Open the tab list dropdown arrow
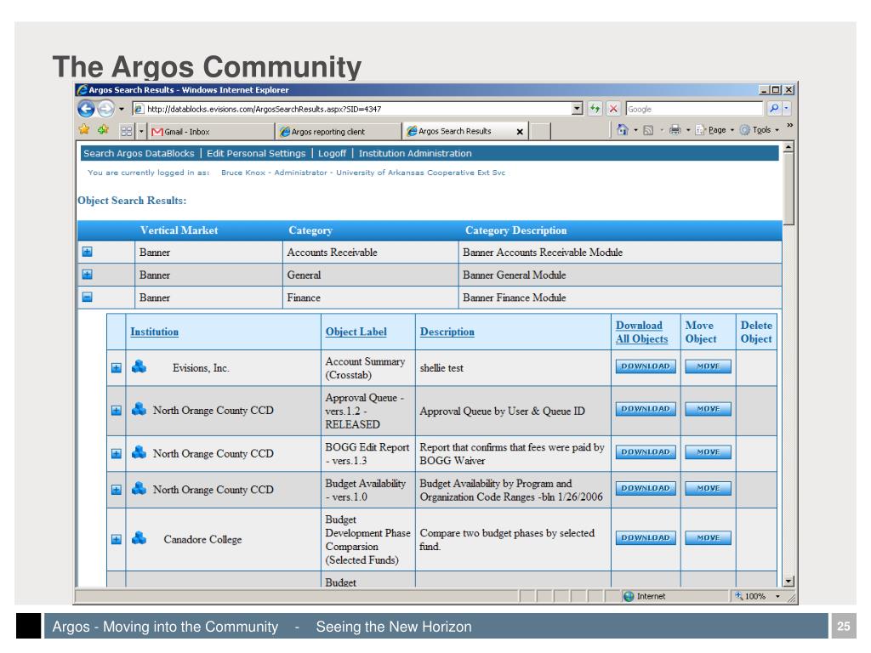871x653 pixels. [x=142, y=132]
